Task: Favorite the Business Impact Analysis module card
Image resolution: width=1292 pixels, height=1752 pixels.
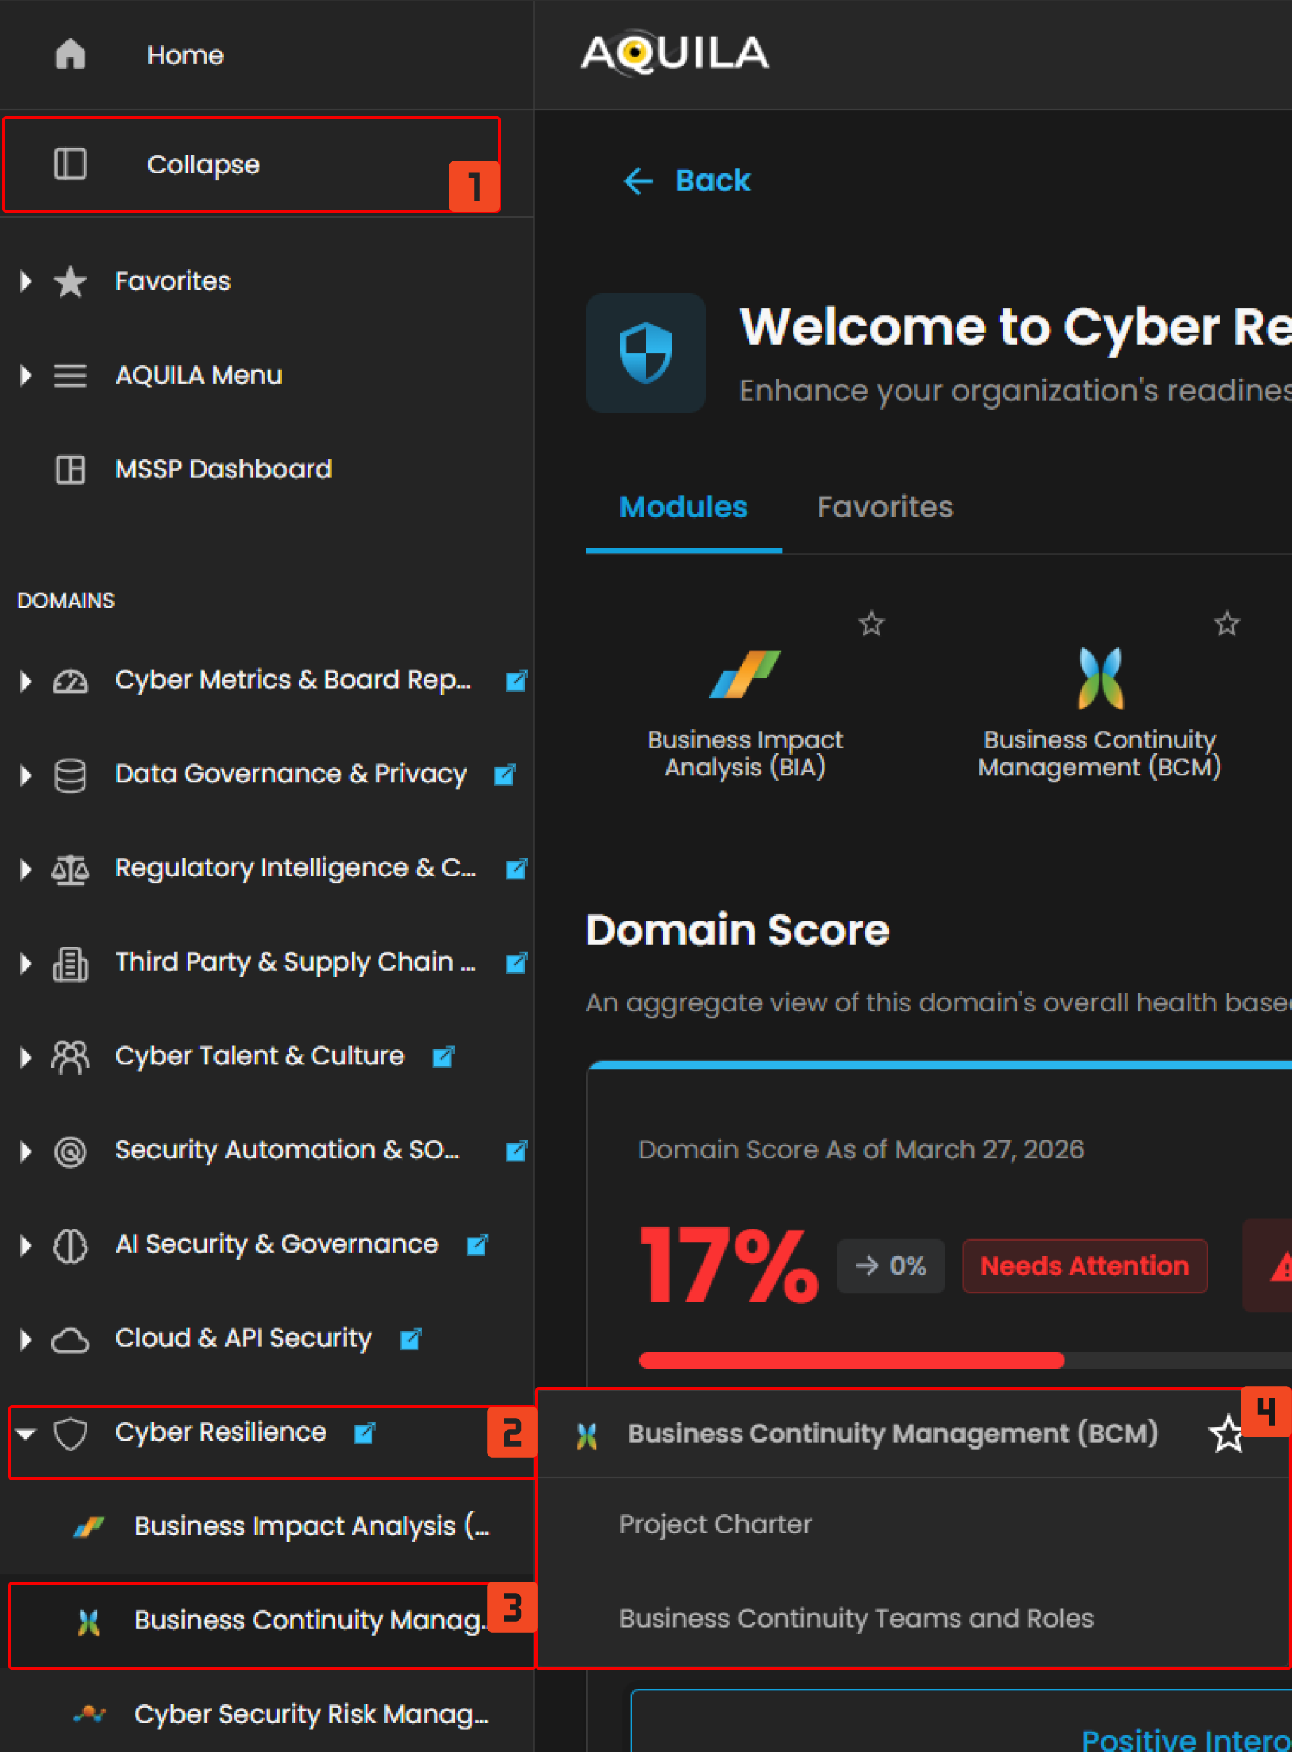Action: coord(871,624)
